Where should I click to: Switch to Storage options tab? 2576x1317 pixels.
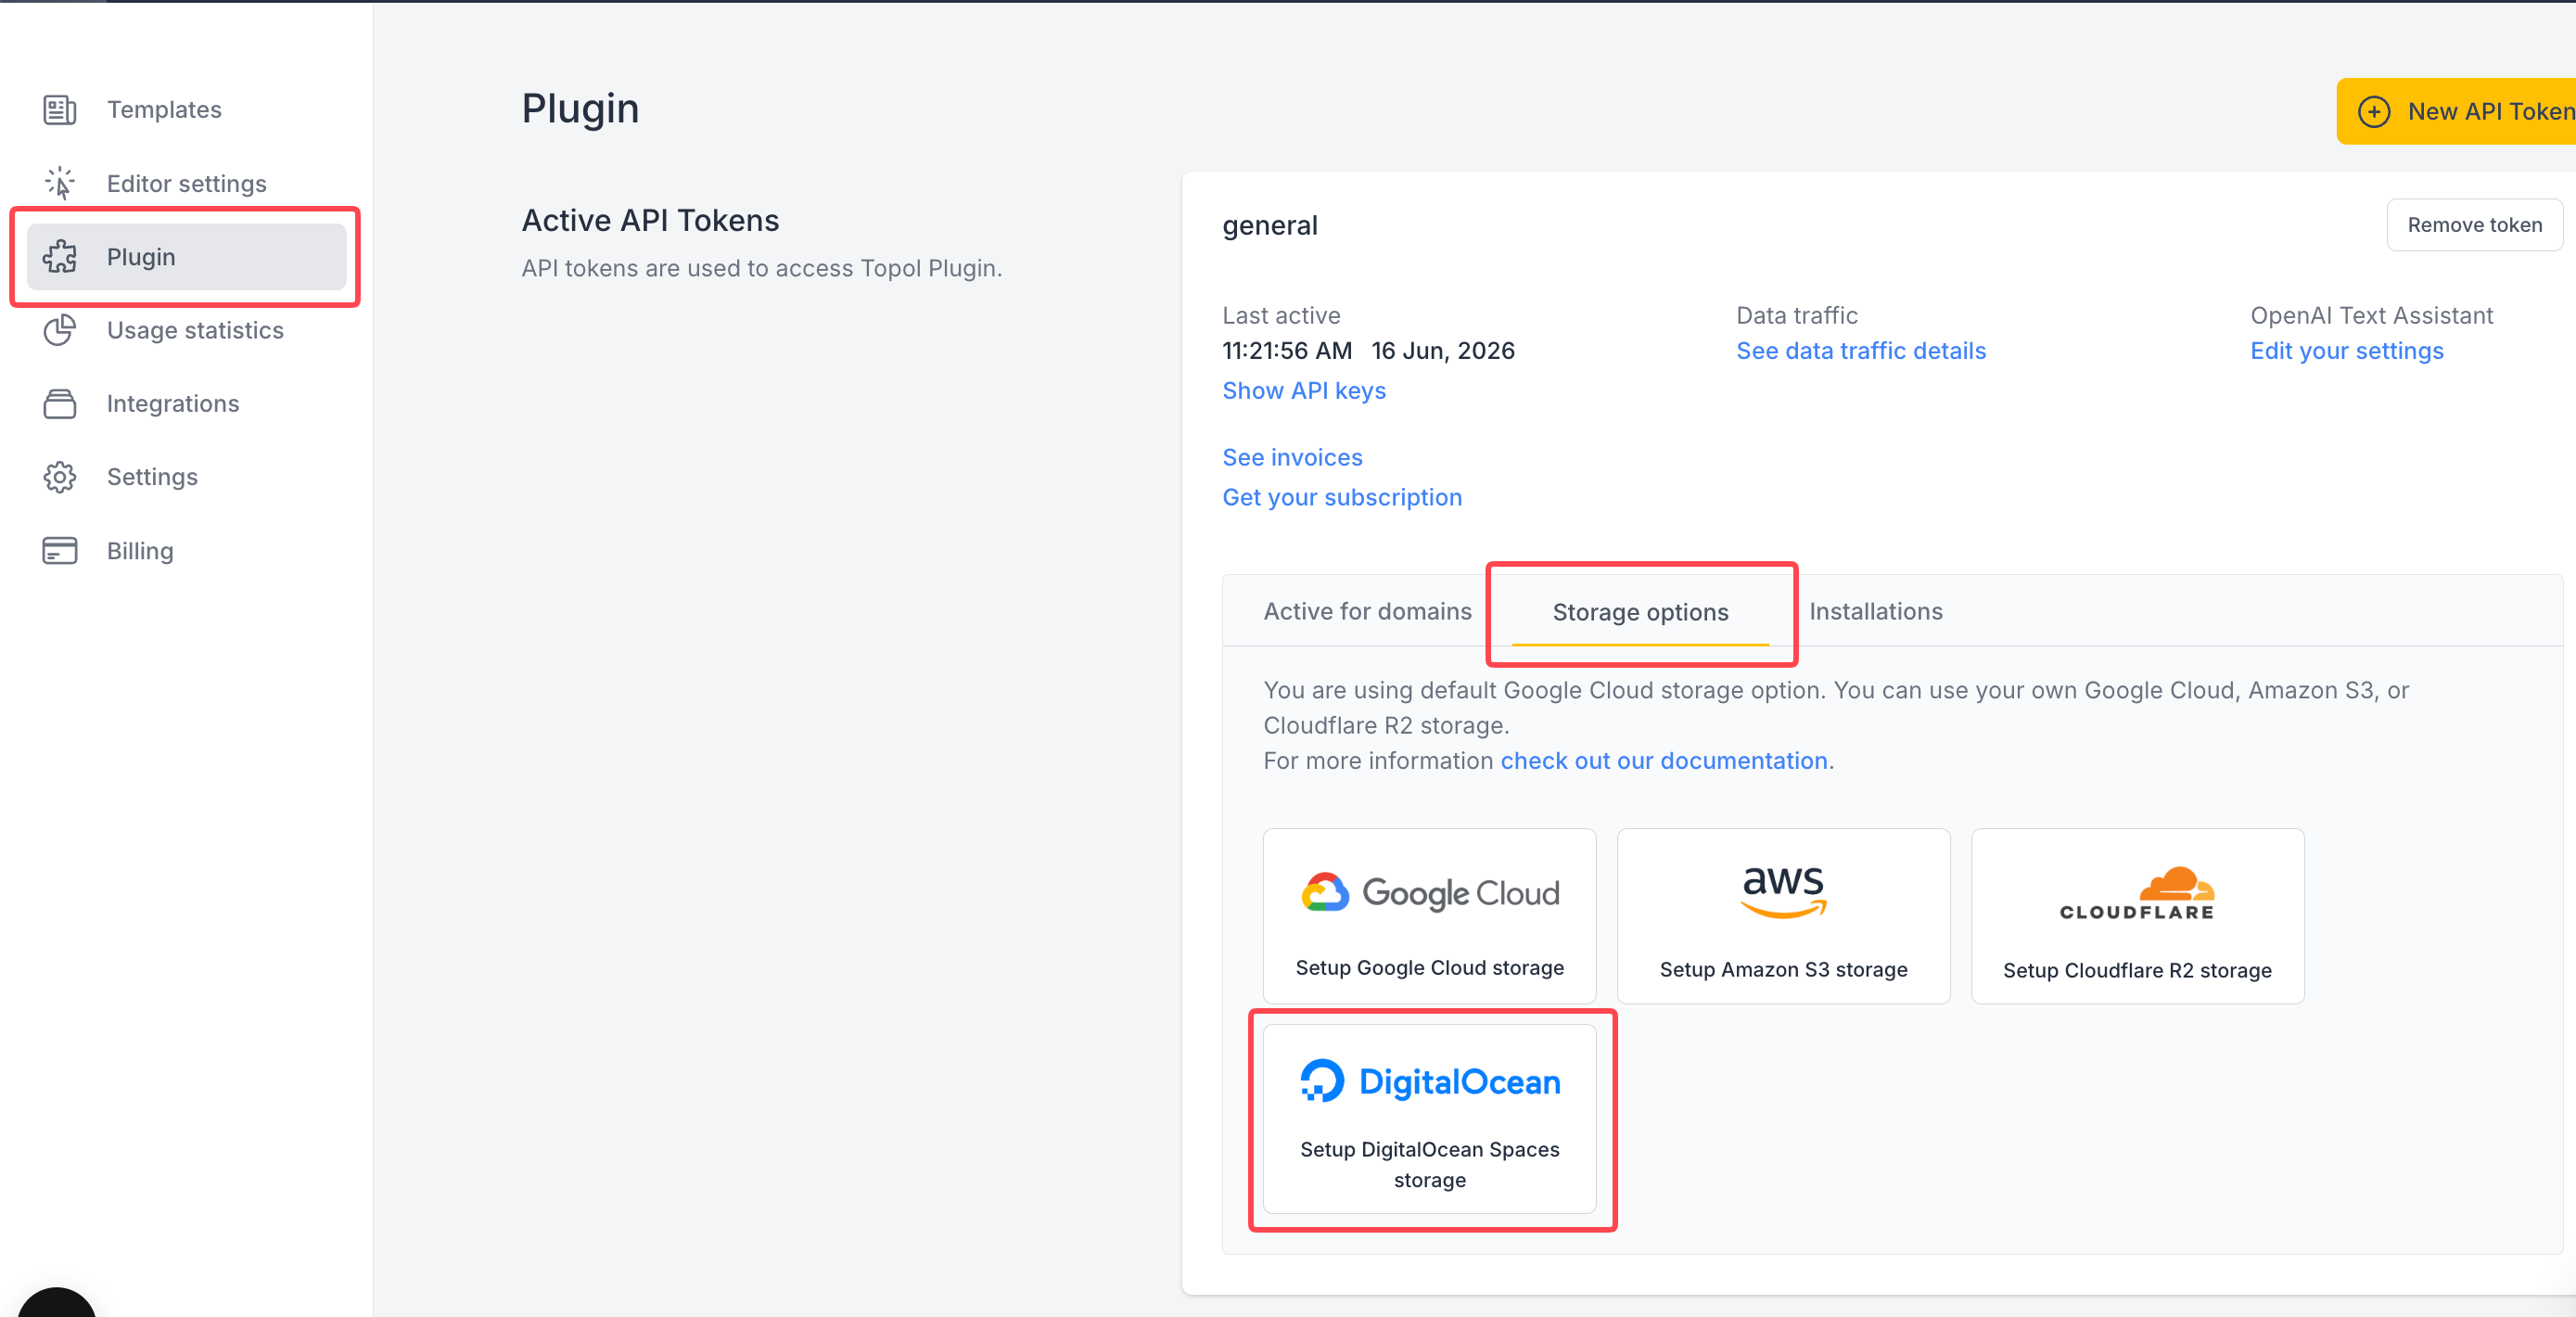1640,612
